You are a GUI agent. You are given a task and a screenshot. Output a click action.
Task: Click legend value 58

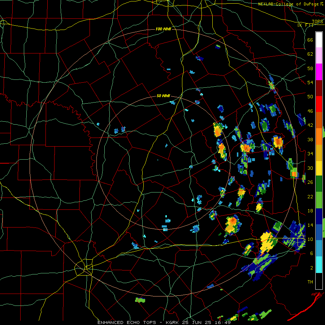[310, 68]
